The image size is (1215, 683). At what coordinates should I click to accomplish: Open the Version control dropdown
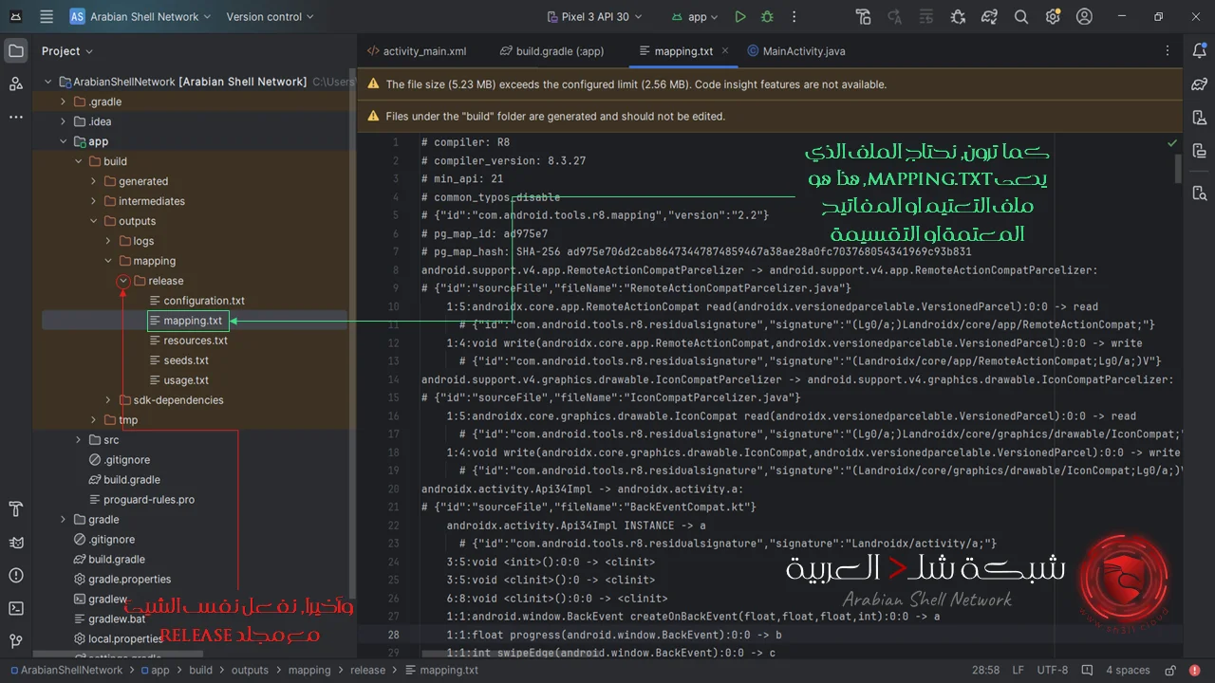coord(270,17)
